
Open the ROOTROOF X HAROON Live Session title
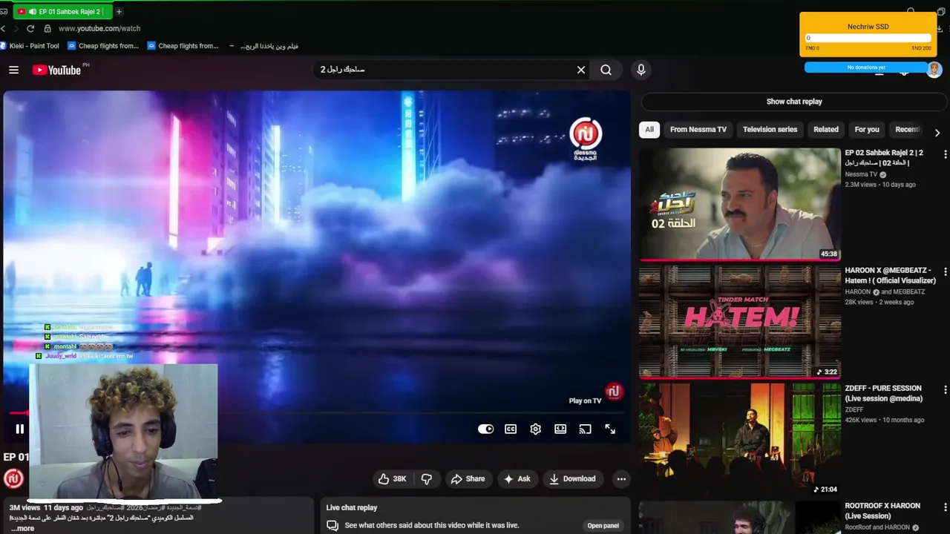(882, 511)
